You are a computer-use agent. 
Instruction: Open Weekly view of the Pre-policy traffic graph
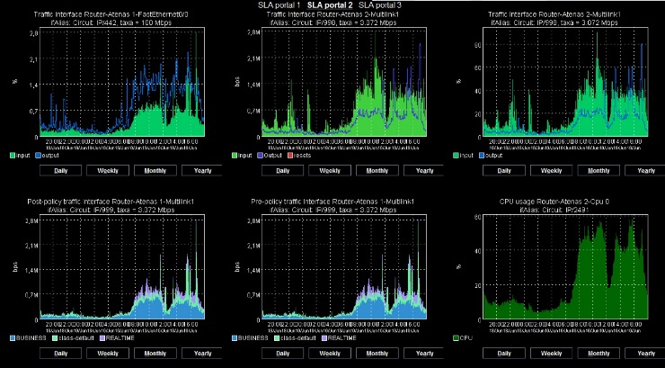pyautogui.click(x=330, y=353)
